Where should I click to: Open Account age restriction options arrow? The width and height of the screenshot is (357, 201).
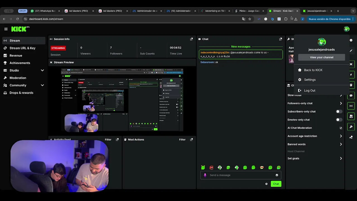(x=341, y=136)
